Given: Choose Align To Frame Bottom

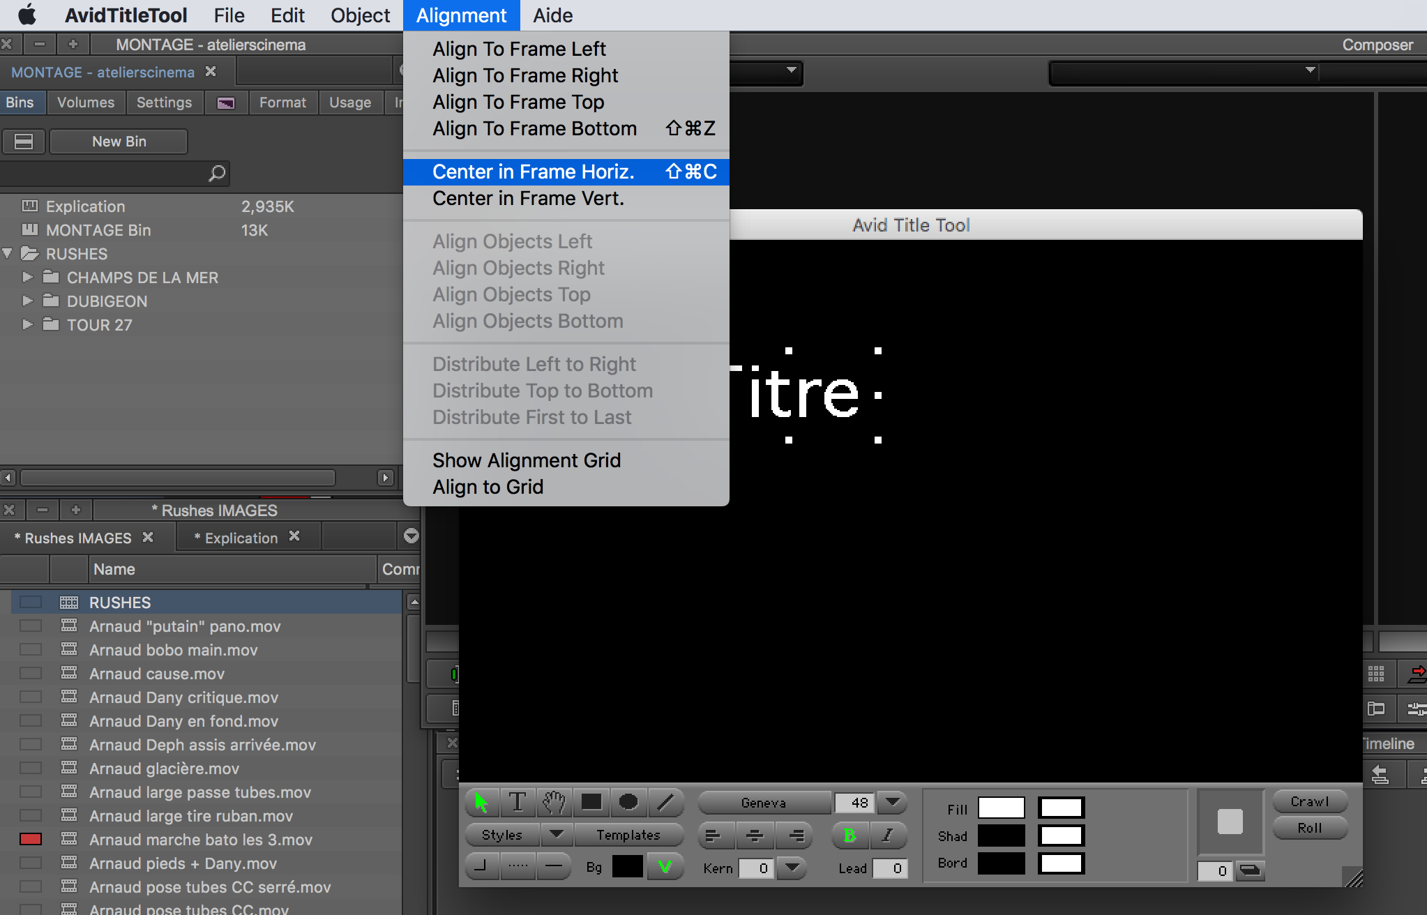Looking at the screenshot, I should pos(566,129).
